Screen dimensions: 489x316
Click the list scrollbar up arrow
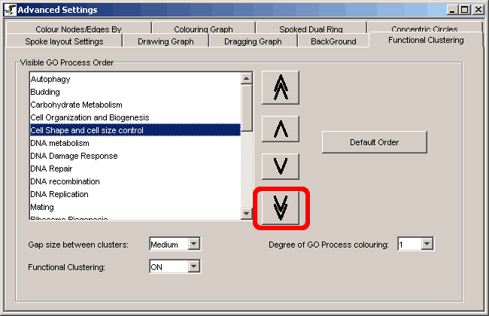coord(247,78)
